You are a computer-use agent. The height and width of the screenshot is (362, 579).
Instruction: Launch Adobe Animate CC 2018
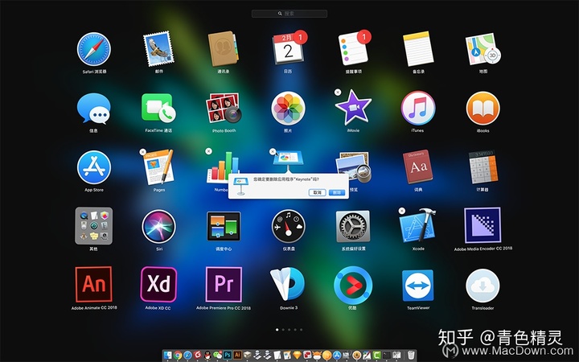pyautogui.click(x=94, y=285)
